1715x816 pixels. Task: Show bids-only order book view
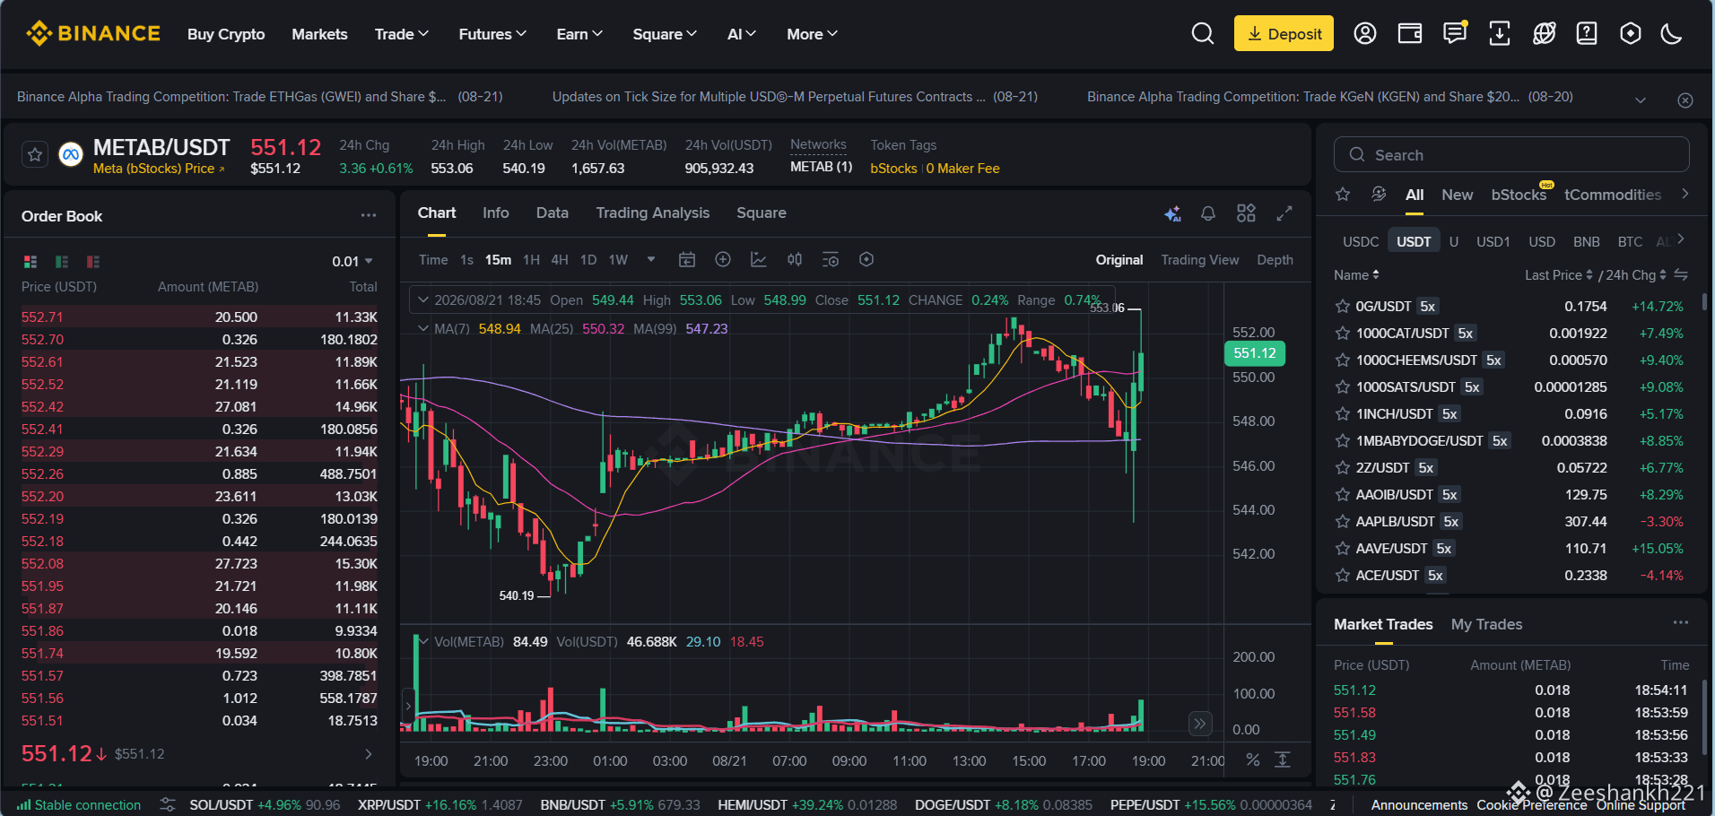62,262
